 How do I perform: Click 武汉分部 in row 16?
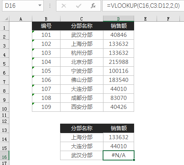click(82, 155)
